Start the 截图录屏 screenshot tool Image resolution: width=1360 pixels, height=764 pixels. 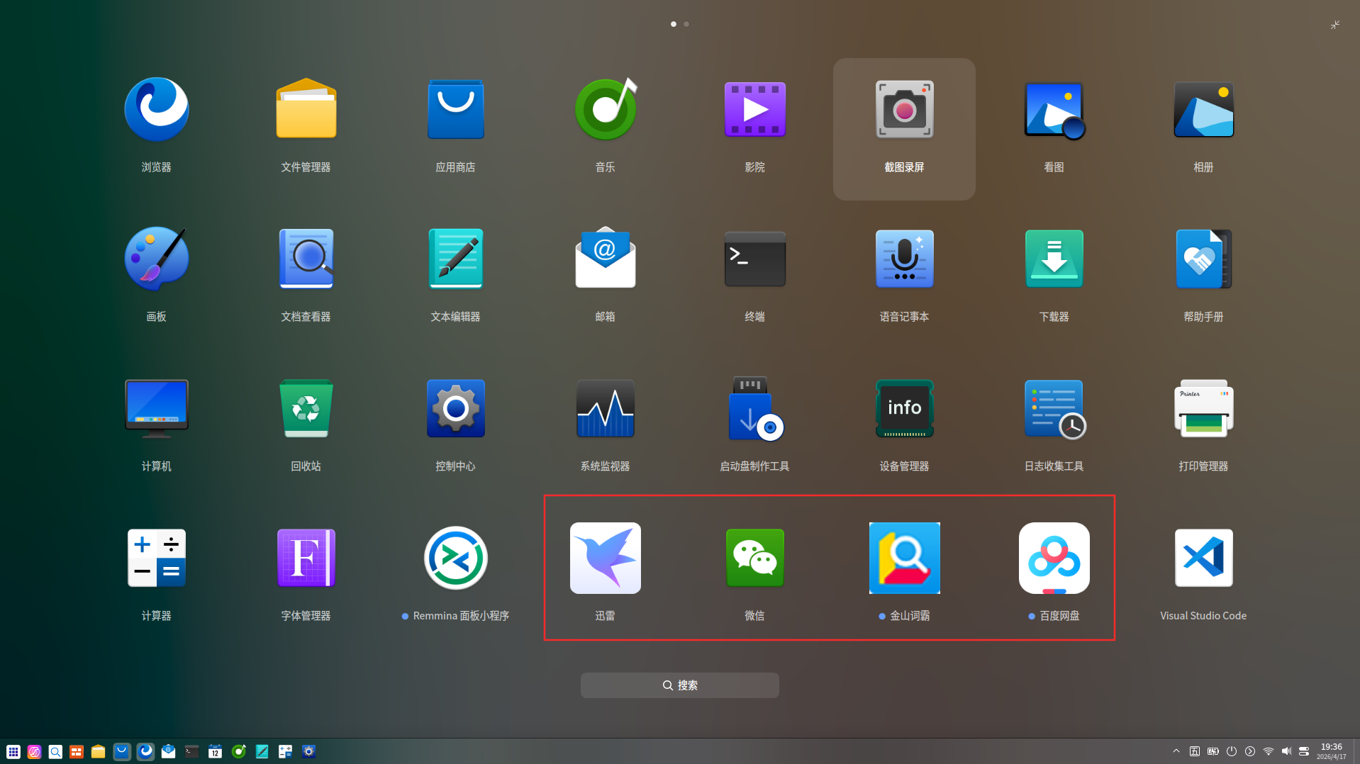(905, 110)
